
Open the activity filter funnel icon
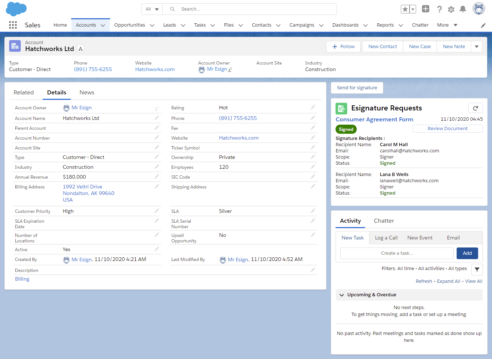(477, 270)
